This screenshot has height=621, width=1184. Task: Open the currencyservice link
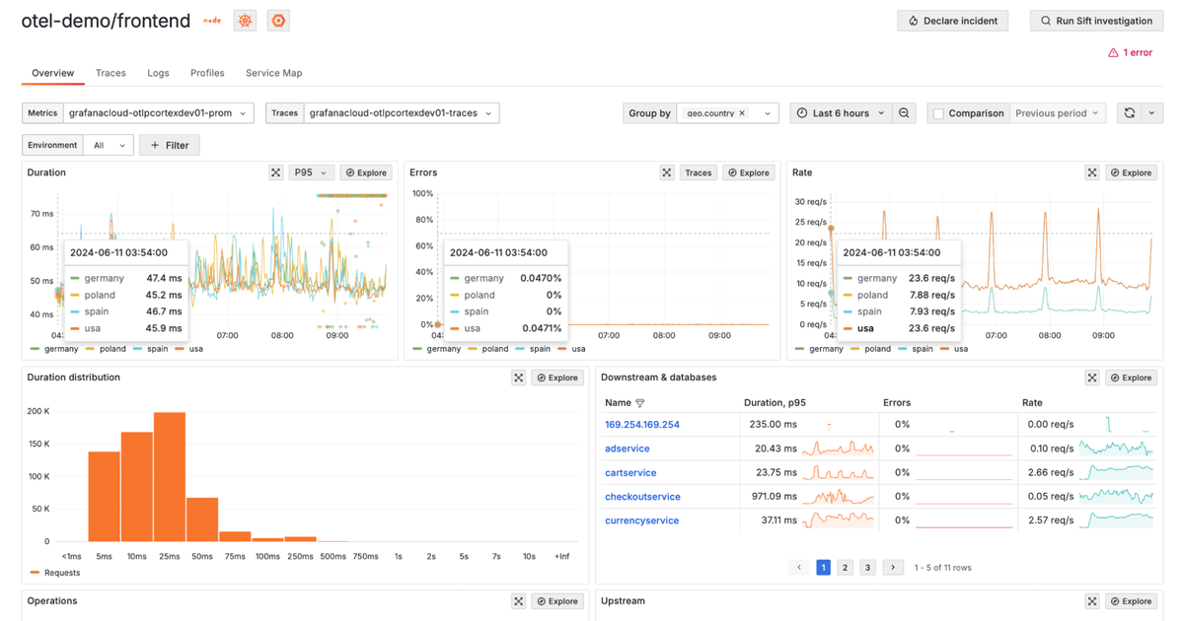click(x=641, y=520)
